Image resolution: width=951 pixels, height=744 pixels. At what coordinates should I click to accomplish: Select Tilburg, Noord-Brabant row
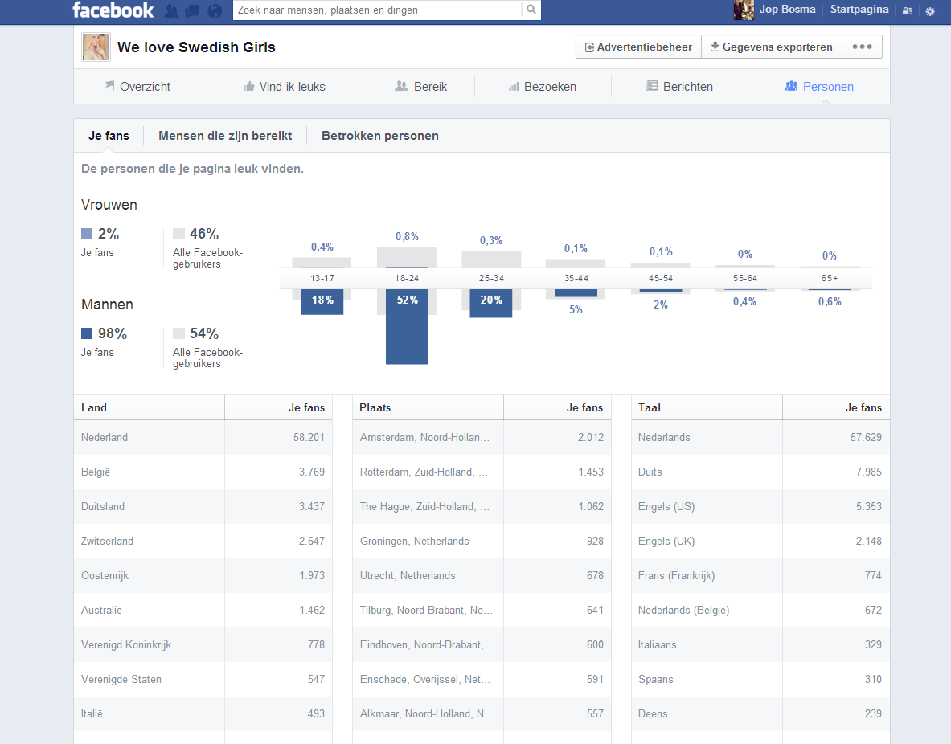pyautogui.click(x=482, y=610)
